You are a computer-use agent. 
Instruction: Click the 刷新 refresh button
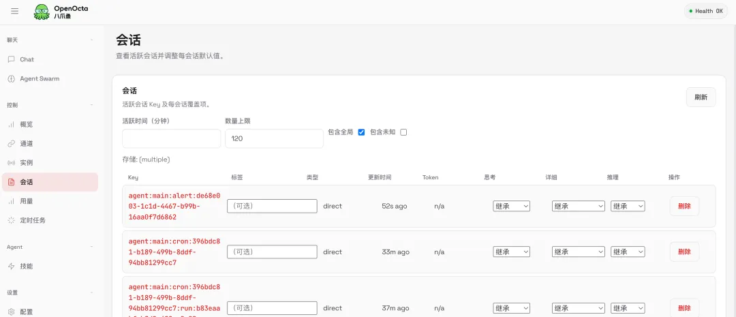pos(701,97)
